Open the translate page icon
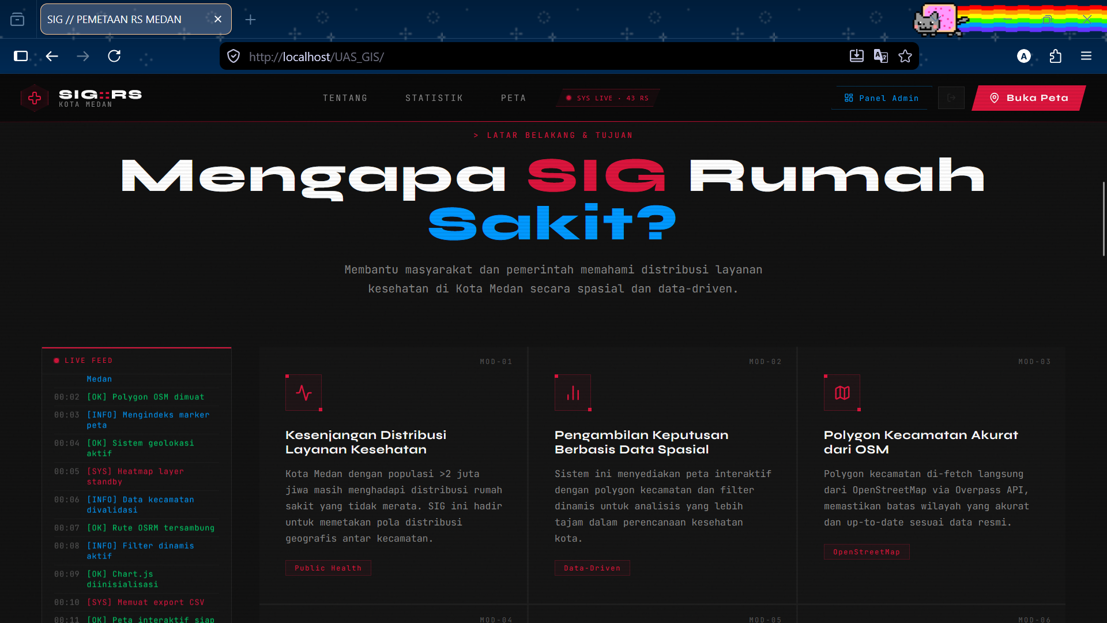 tap(881, 56)
